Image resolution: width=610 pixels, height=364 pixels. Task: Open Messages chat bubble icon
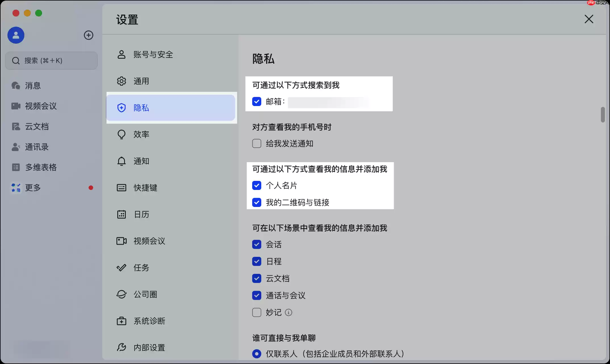point(16,85)
